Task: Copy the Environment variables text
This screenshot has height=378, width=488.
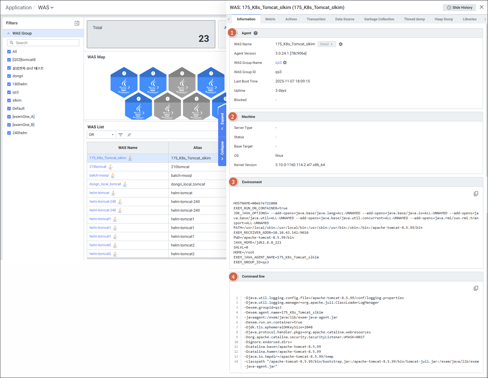Action: click(x=476, y=194)
